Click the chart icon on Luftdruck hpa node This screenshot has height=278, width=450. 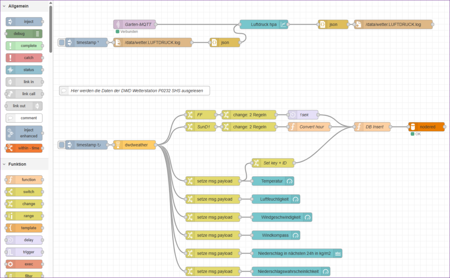(284, 25)
